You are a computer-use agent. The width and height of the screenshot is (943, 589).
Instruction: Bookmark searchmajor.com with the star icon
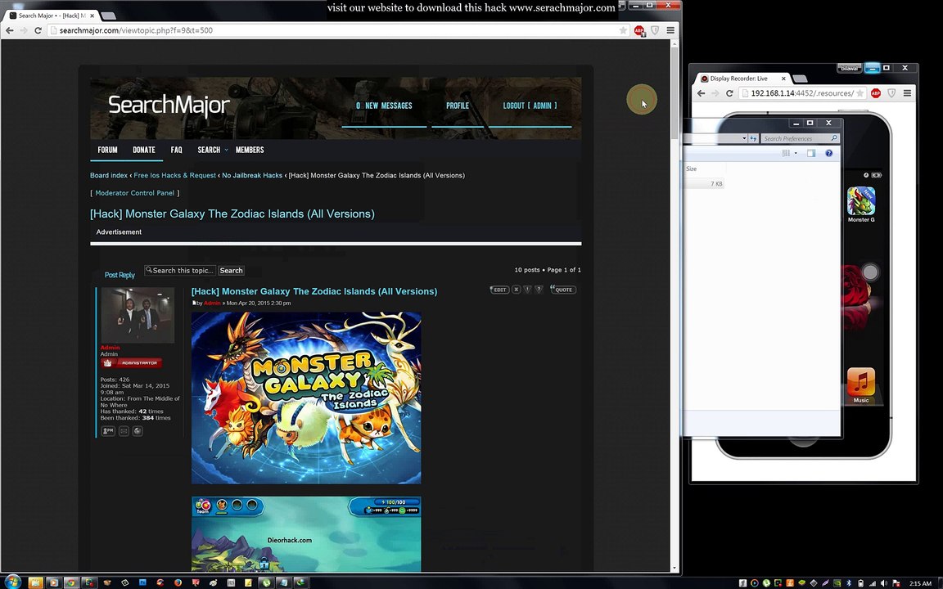tap(623, 30)
